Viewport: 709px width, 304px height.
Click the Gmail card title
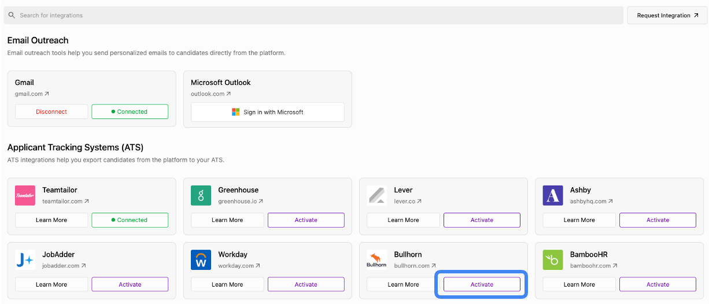(24, 83)
